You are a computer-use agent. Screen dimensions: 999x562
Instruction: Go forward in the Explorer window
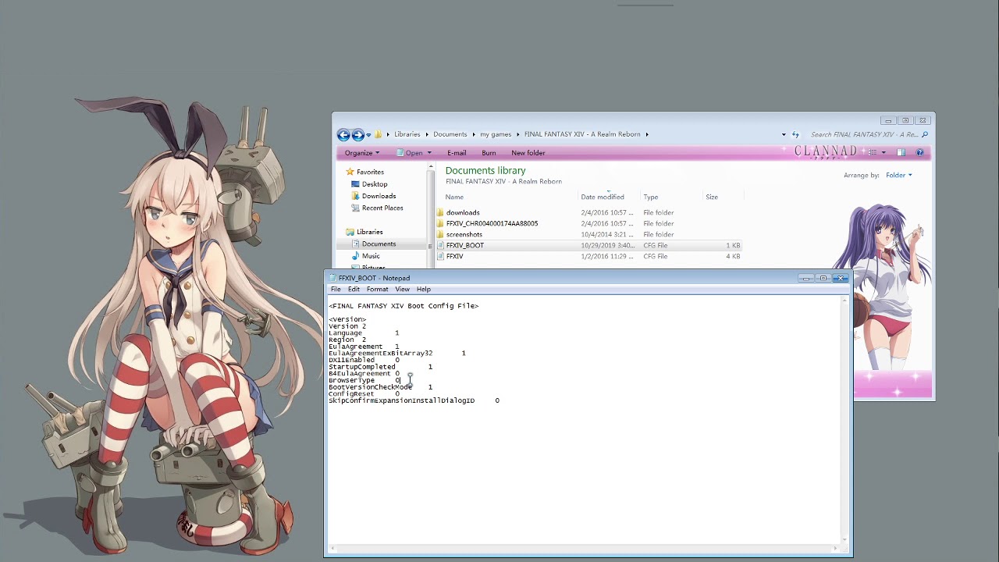tap(357, 134)
